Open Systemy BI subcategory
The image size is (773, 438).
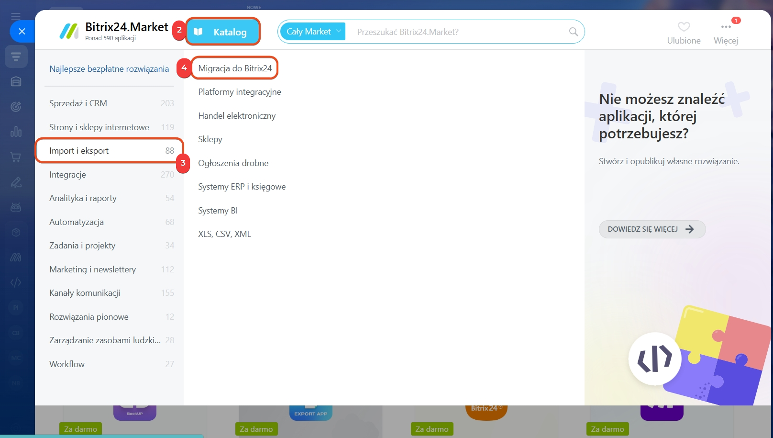(x=218, y=211)
